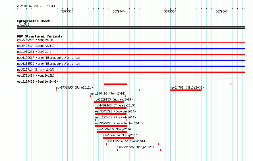The height and width of the screenshot is (161, 253).
Task: Open the esv2731484 (Wong2012b) label
Action: [x=36, y=76]
